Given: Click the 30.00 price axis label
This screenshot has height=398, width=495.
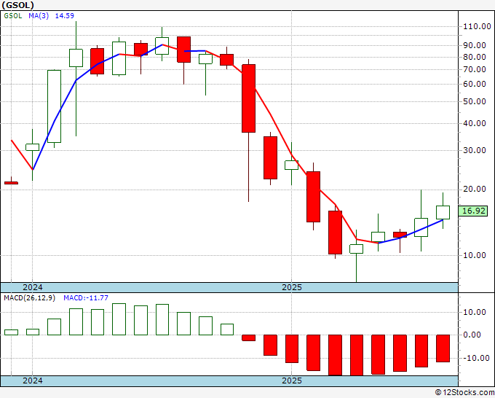Looking at the screenshot, I should (475, 150).
